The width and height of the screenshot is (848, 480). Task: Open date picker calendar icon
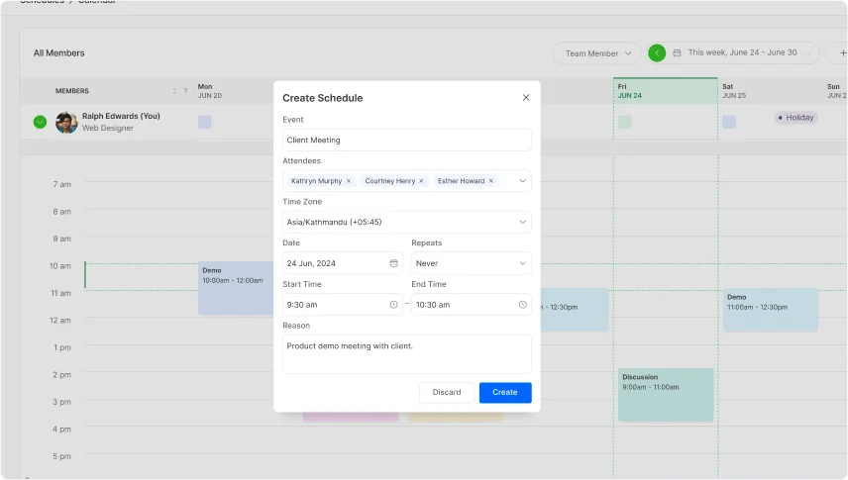[393, 263]
